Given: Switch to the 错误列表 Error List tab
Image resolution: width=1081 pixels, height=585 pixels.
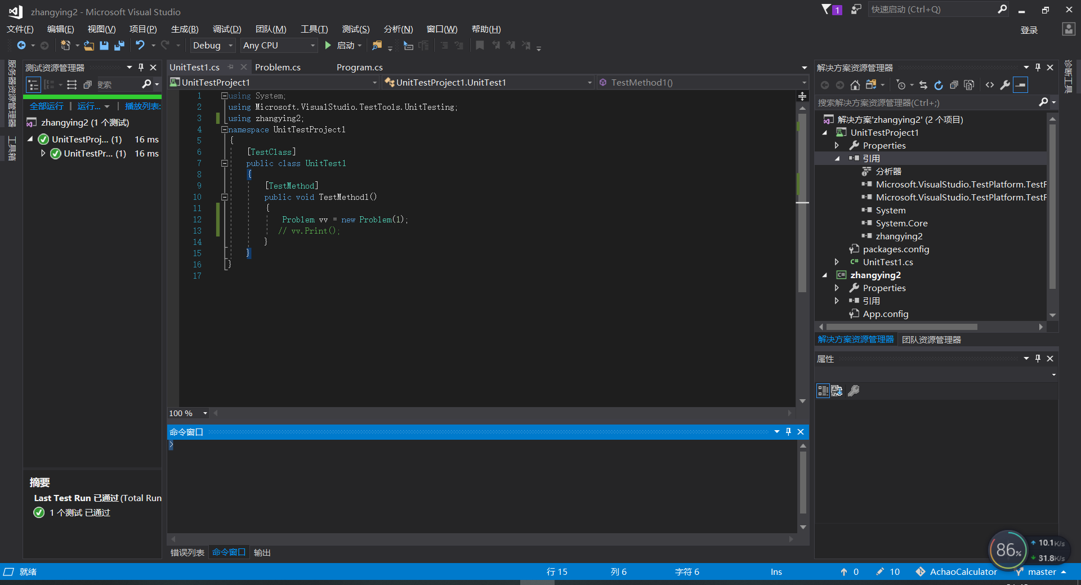Looking at the screenshot, I should (x=187, y=552).
